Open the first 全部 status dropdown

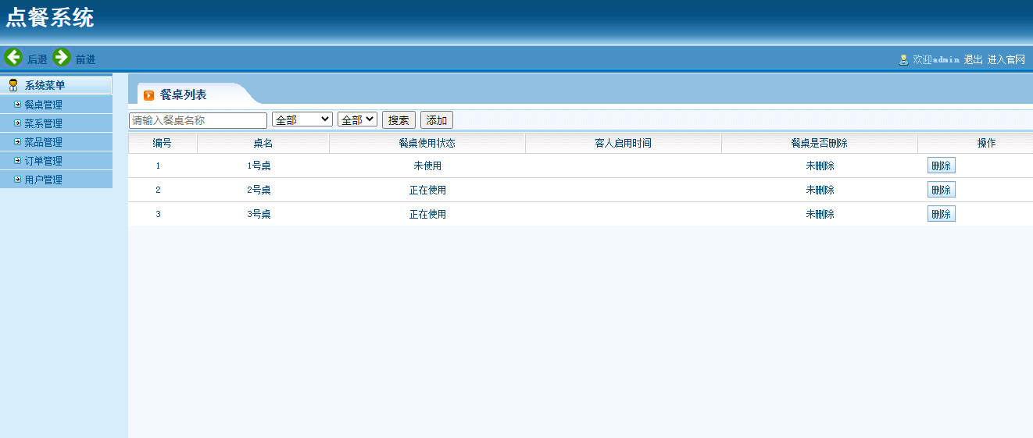302,119
